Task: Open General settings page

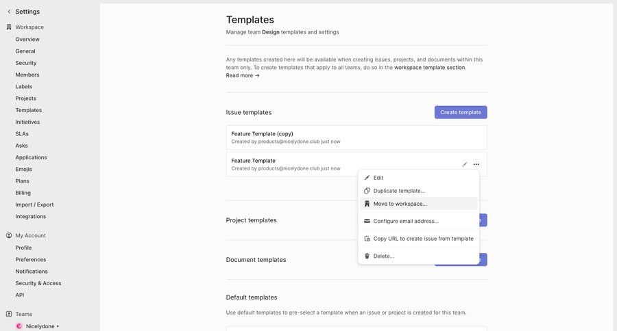Action: [x=25, y=51]
